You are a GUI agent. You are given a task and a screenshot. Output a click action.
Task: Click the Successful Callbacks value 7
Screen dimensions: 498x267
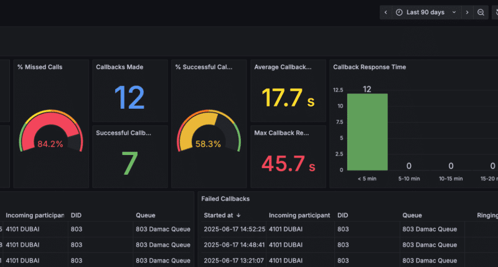tap(129, 164)
